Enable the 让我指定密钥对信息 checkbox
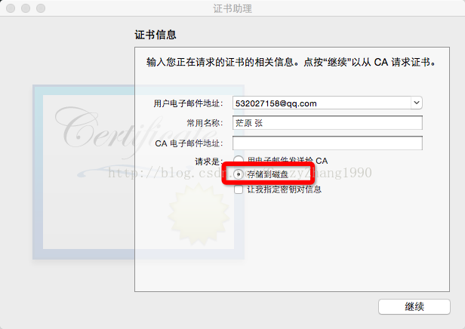The image size is (465, 329). pos(239,189)
